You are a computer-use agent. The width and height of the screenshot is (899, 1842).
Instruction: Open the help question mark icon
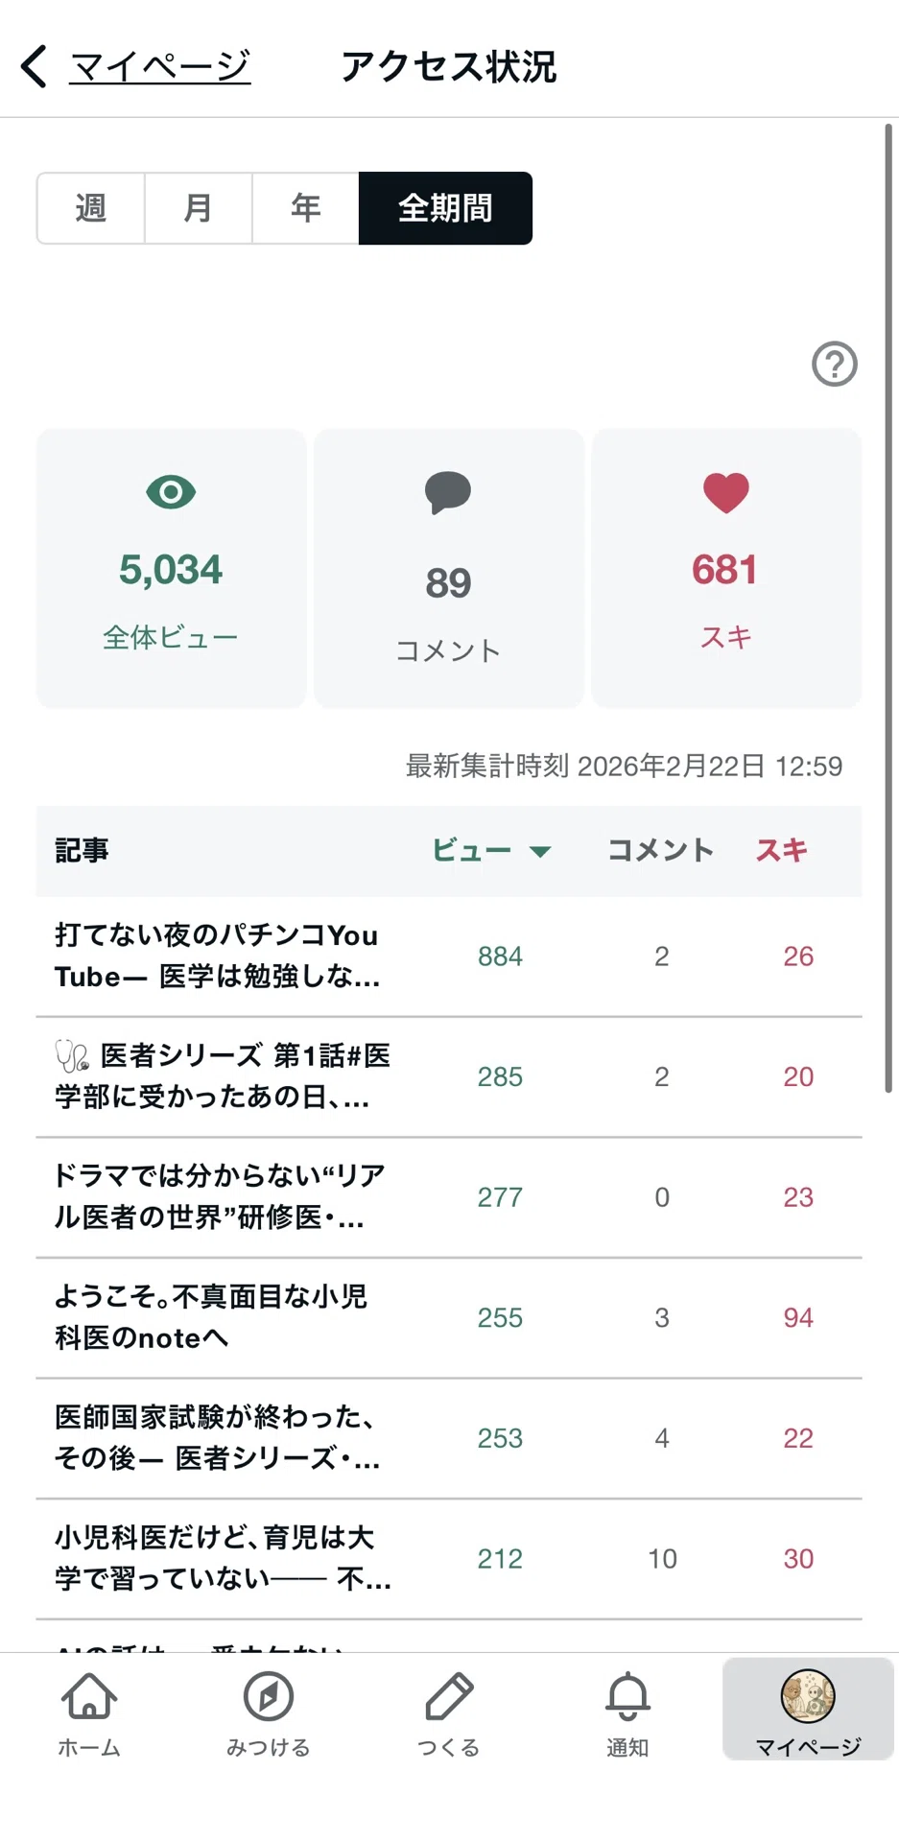834,365
